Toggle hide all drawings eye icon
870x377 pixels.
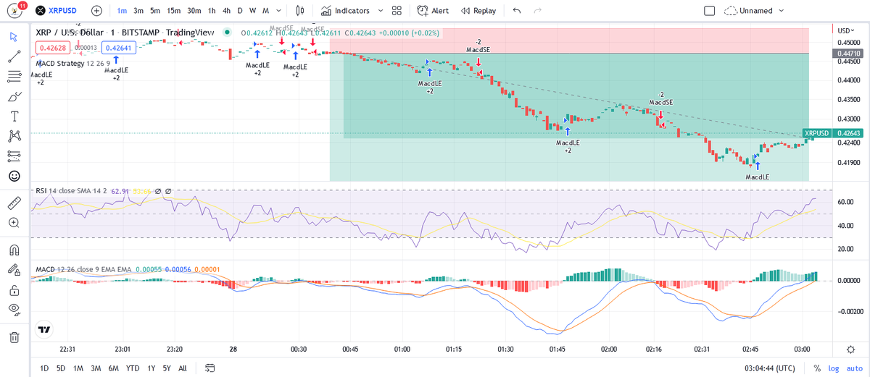(14, 310)
